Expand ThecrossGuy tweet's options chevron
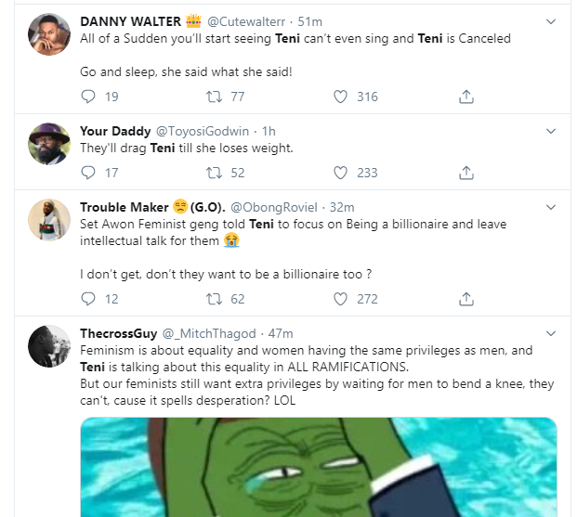Viewport: 577px width, 517px height. pyautogui.click(x=550, y=332)
